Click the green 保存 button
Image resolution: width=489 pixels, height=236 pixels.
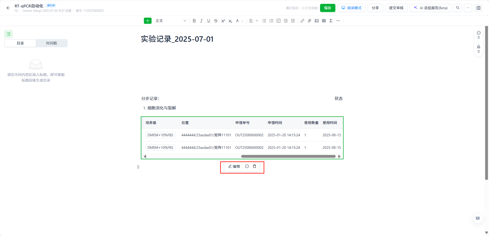327,8
